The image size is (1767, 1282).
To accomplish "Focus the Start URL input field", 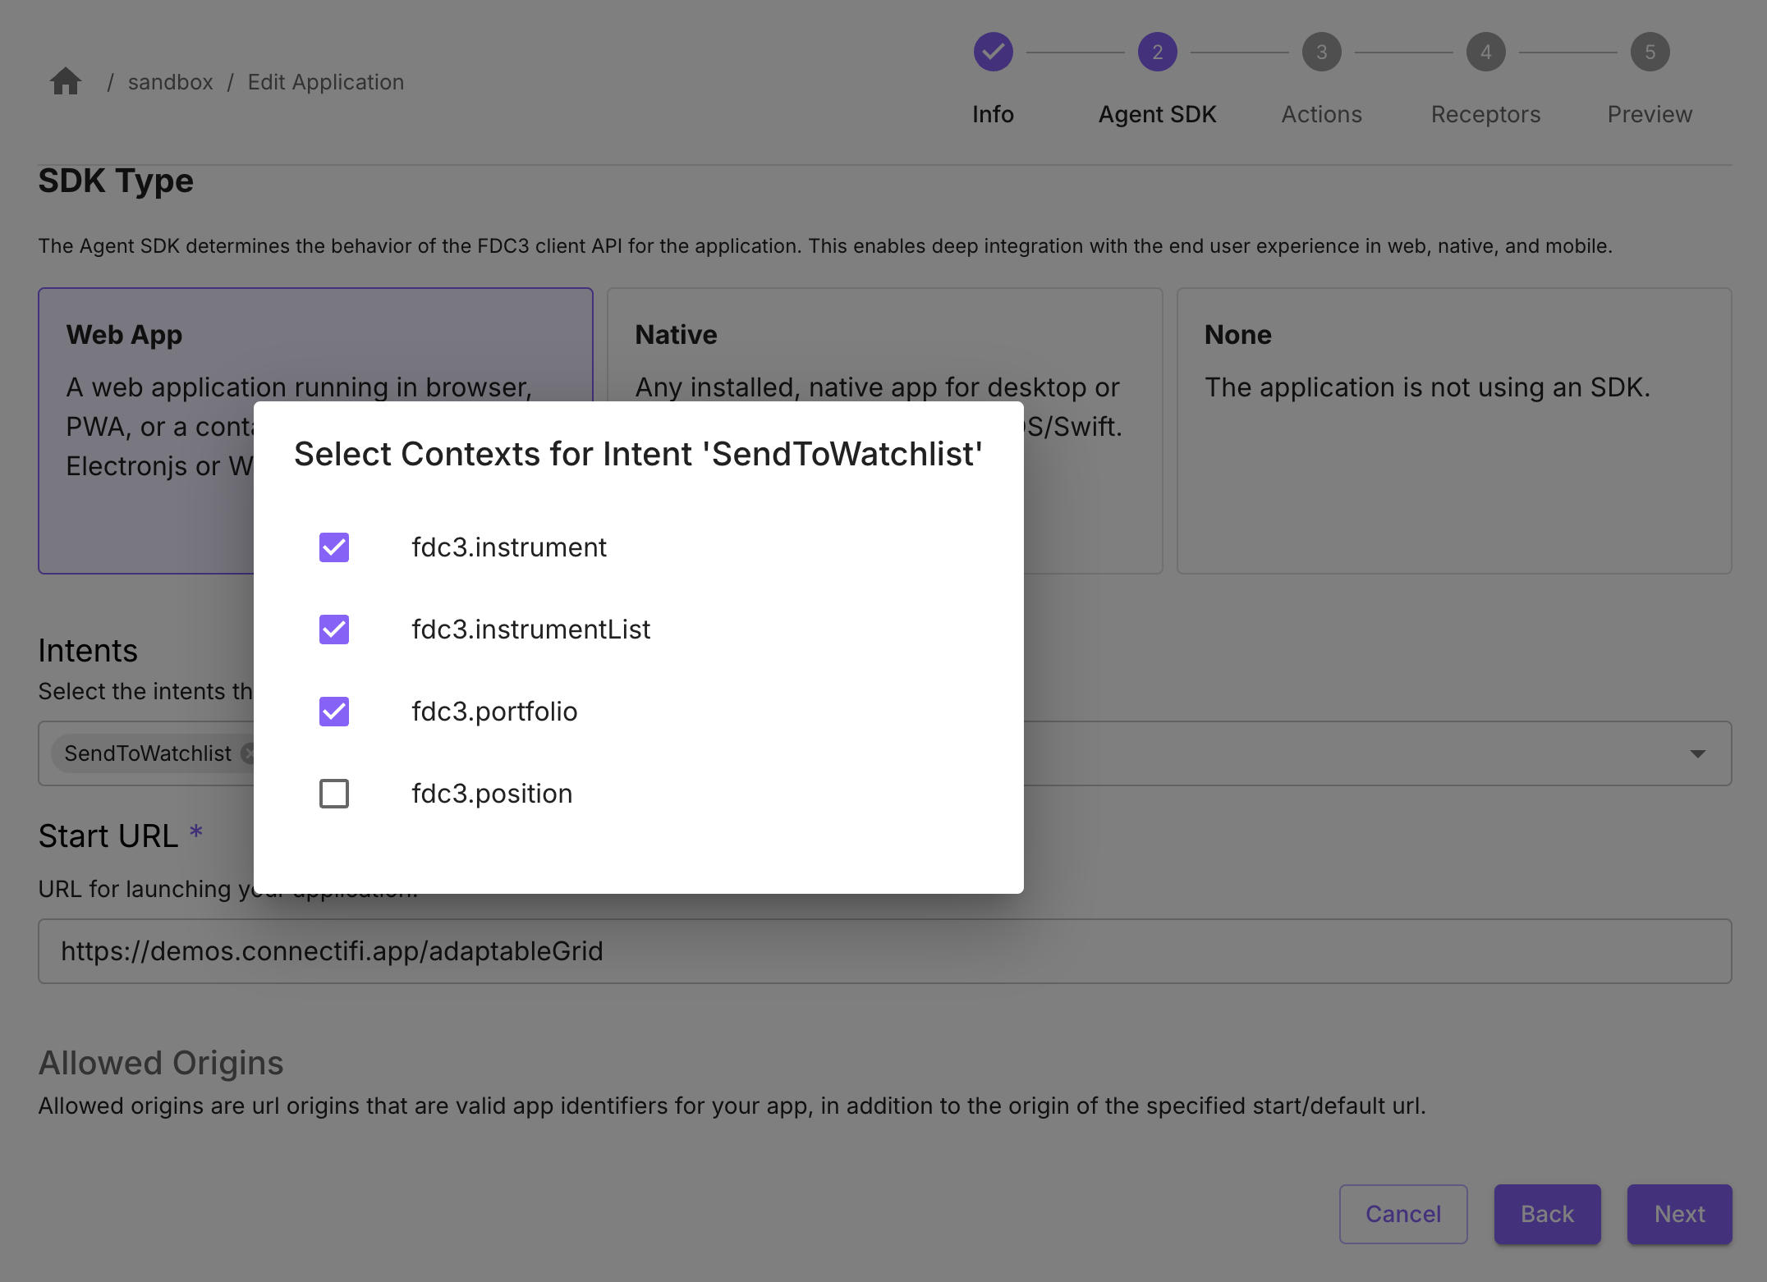I will [885, 951].
